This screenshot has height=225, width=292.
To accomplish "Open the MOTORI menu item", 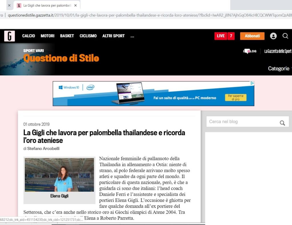I will click(x=47, y=36).
